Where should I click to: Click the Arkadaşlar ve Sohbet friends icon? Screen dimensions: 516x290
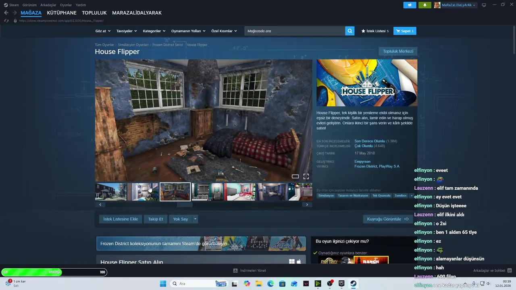pos(510,271)
